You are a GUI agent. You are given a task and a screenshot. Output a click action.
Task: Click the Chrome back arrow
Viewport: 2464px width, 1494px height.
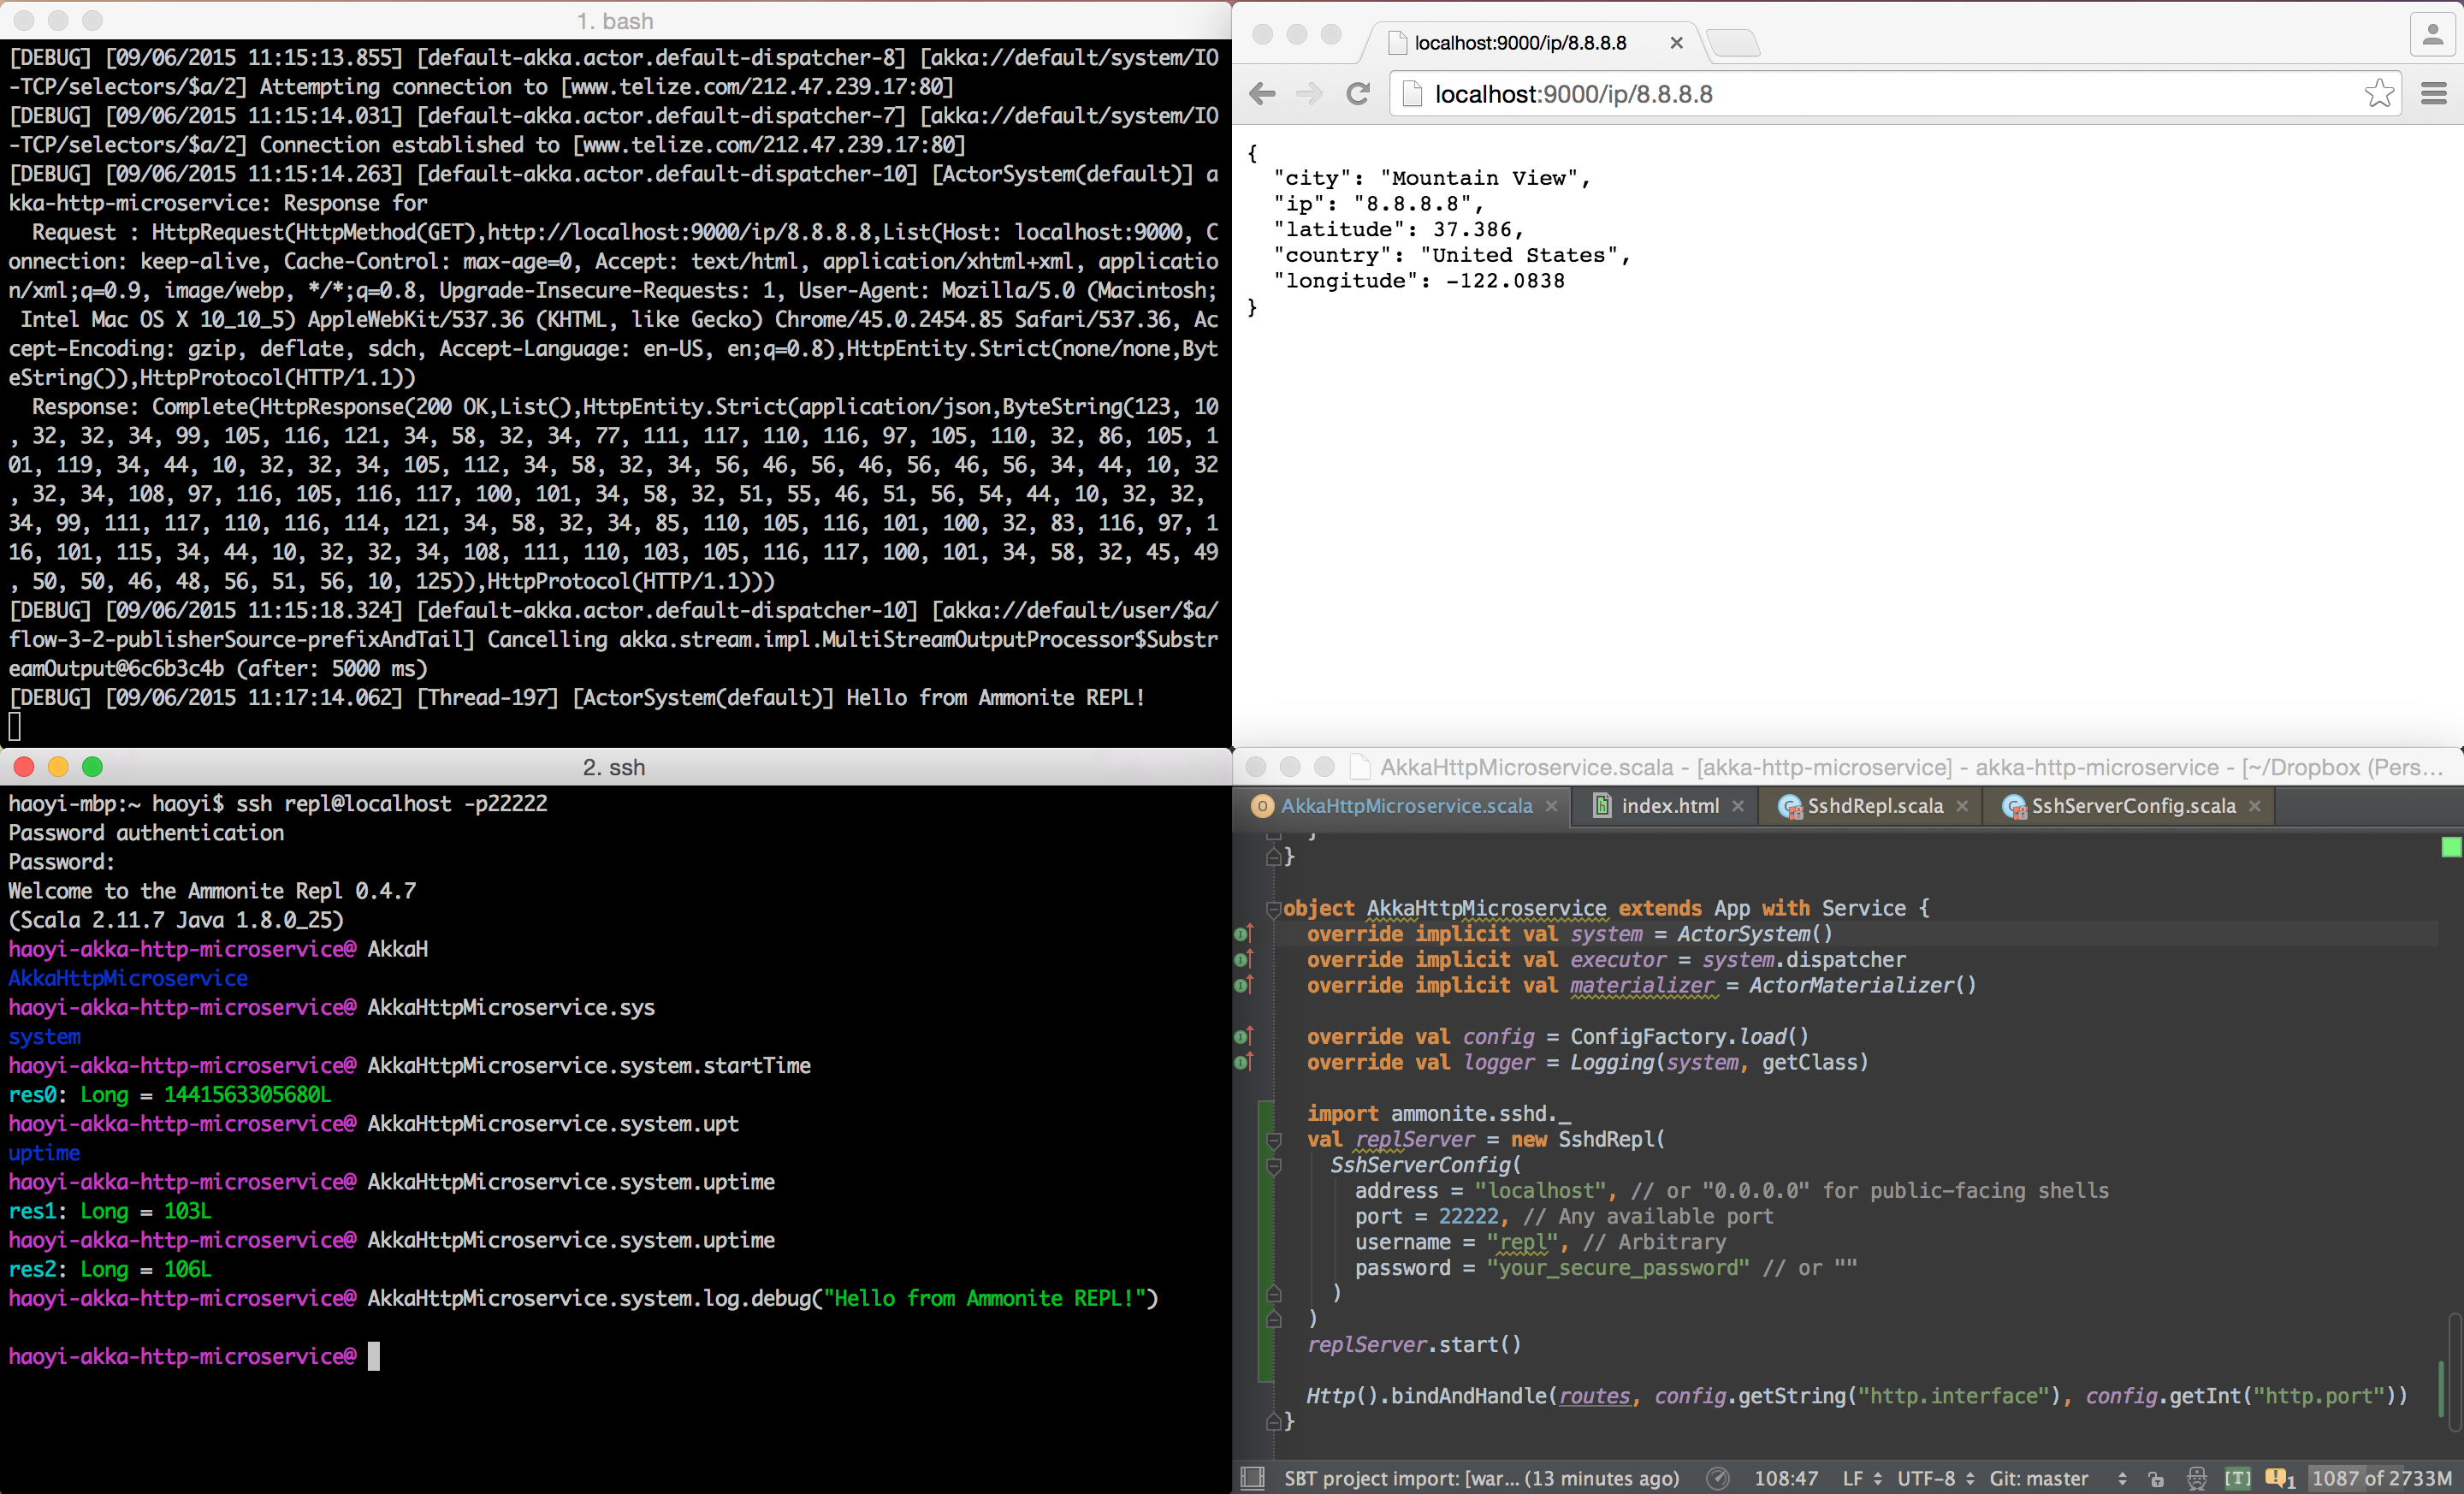click(1263, 94)
